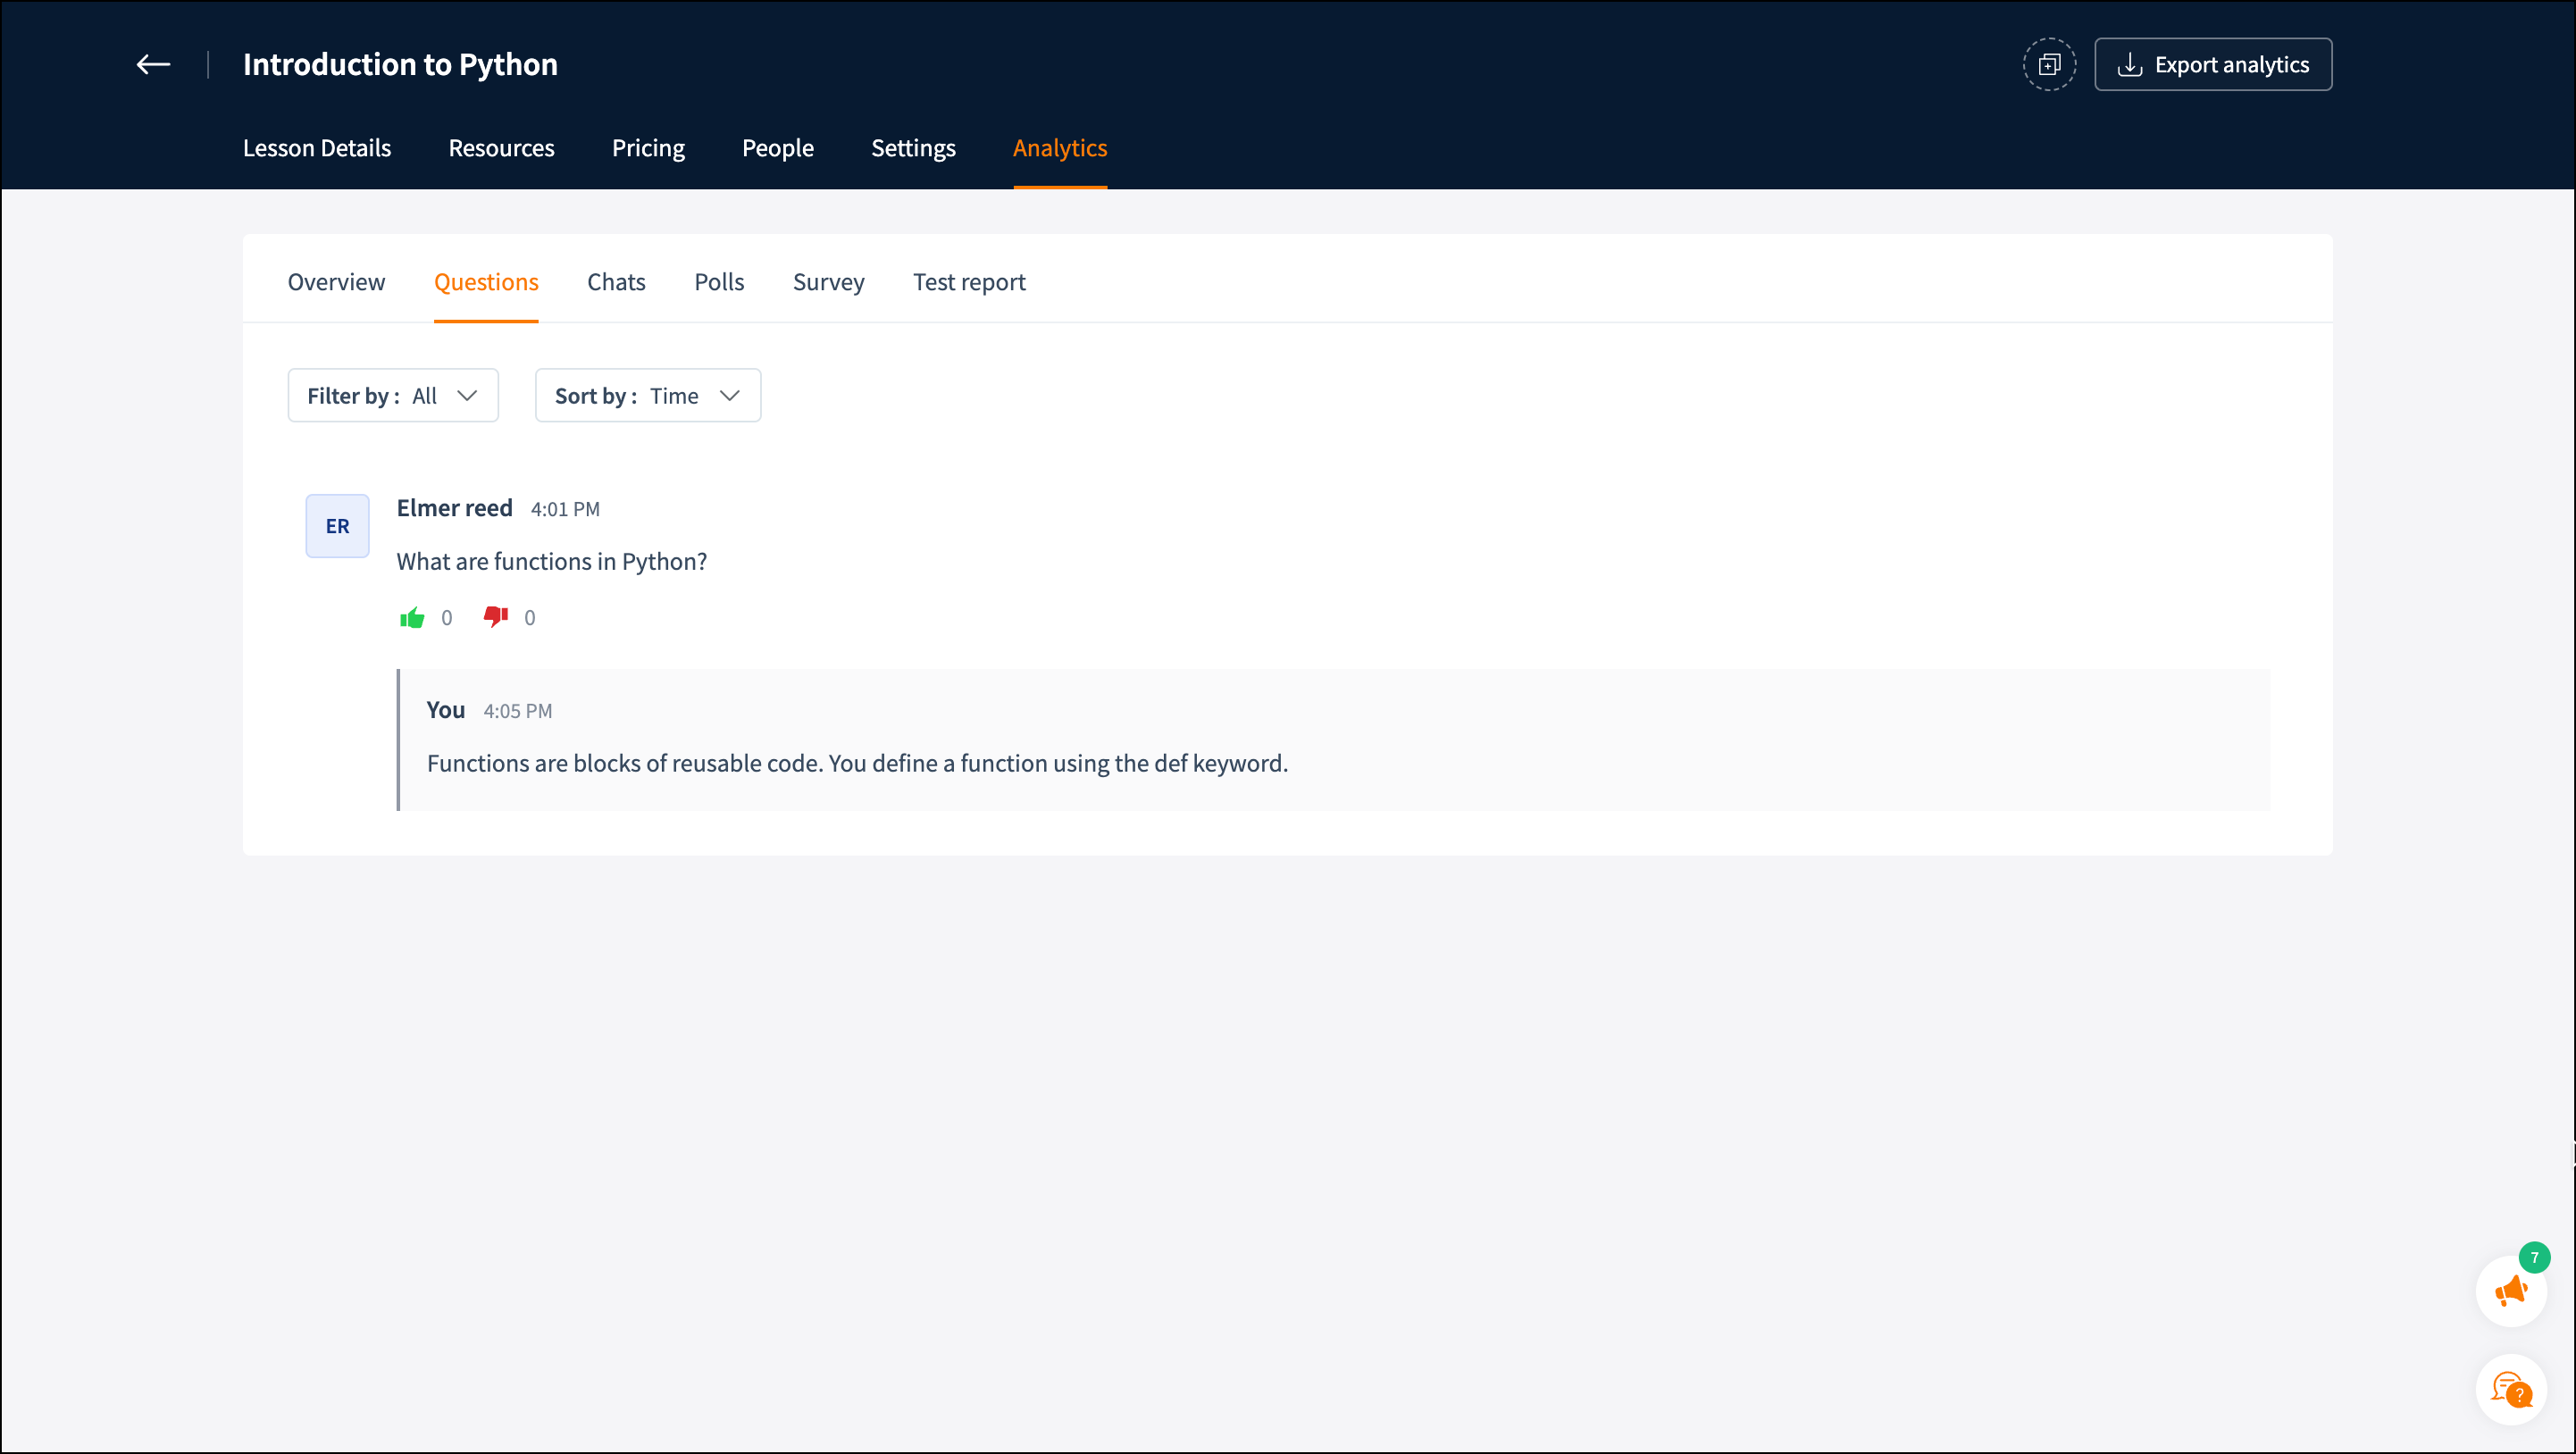The image size is (2576, 1454).
Task: Click the chevron in Sort by dropdown
Action: [x=730, y=396]
